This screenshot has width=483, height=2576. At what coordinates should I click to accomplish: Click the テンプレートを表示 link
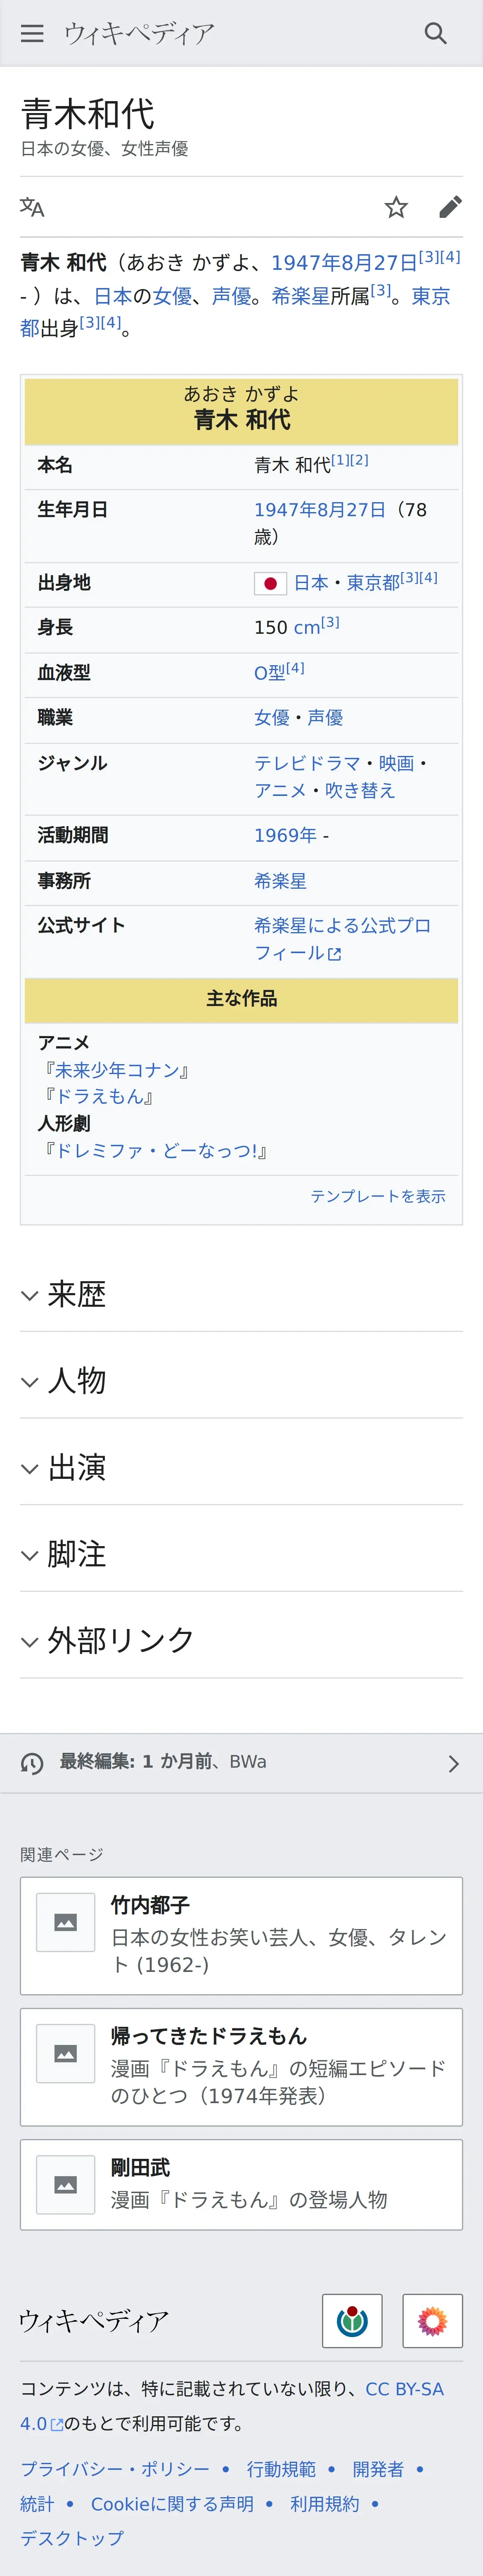(x=378, y=1196)
